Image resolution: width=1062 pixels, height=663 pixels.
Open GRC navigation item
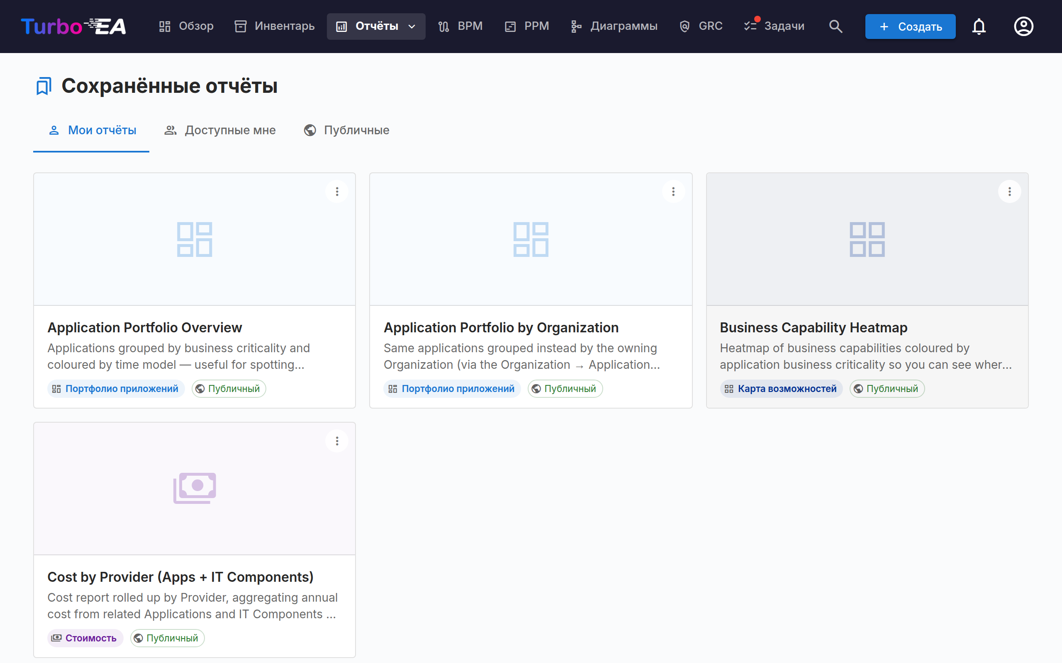click(x=700, y=26)
